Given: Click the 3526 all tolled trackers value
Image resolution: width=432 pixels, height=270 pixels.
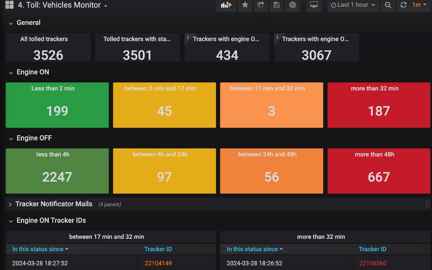Looking at the screenshot, I should click(x=48, y=55).
